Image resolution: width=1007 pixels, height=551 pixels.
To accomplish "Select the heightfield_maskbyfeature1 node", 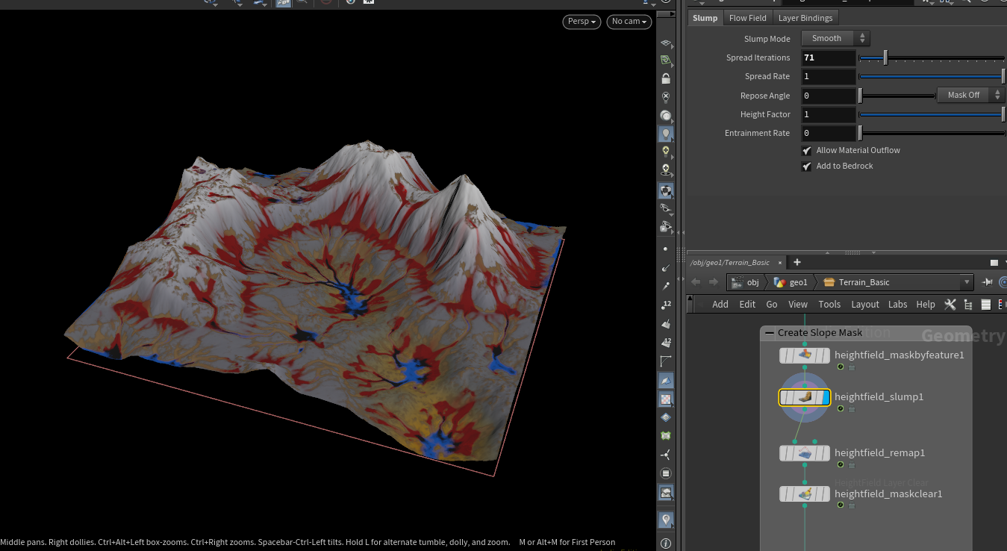I will point(805,355).
